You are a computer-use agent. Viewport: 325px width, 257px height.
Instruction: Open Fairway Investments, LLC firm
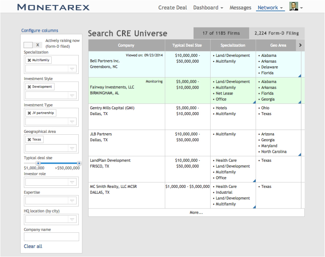[x=112, y=87]
